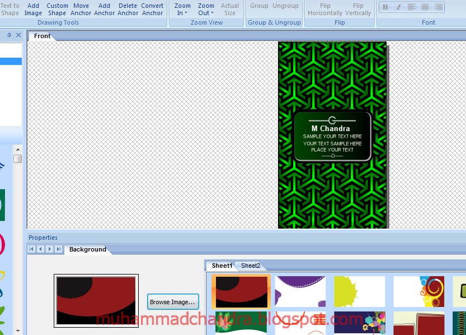Open the Background properties tab
The width and height of the screenshot is (466, 335).
(x=87, y=249)
